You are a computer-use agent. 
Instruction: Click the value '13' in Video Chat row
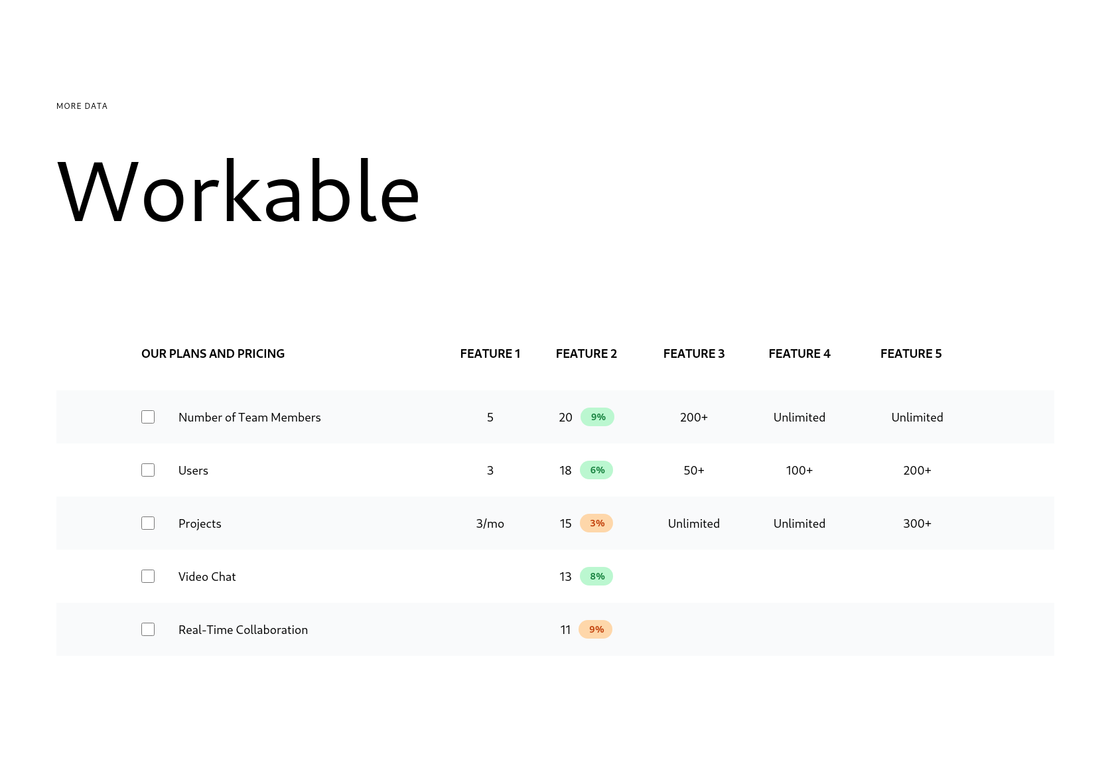565,577
